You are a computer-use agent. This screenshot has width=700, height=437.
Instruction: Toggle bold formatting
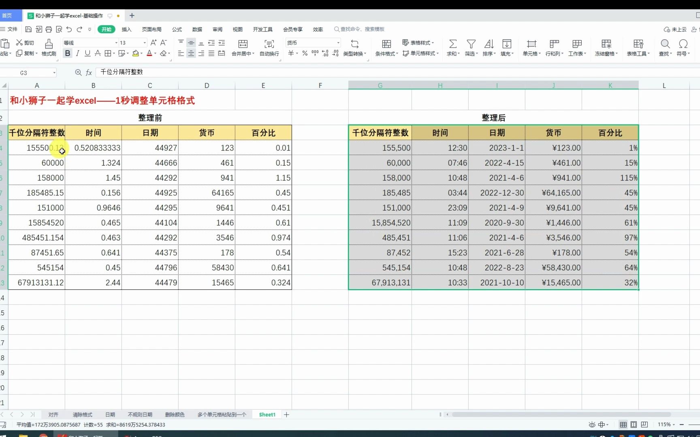[67, 53]
